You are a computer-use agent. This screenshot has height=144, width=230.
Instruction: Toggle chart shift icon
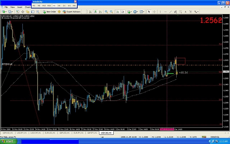tap(123, 12)
